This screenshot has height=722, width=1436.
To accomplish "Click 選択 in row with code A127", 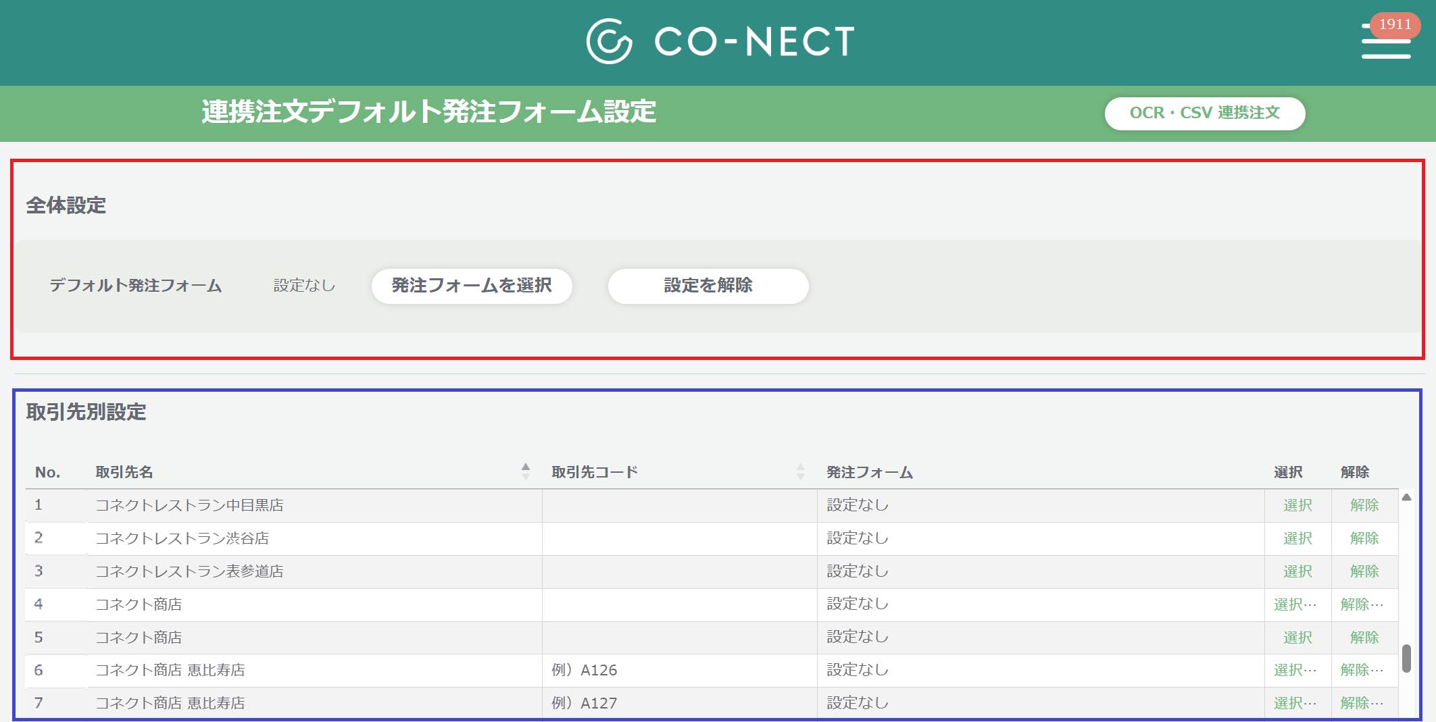I will pos(1295,703).
